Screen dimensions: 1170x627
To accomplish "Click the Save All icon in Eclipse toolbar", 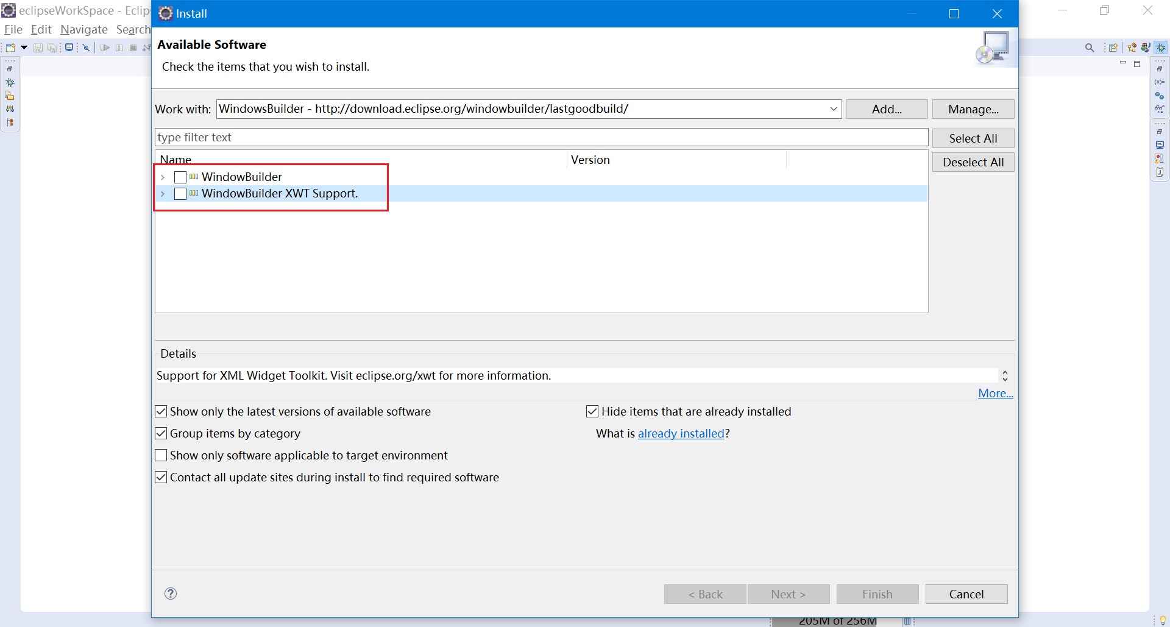I will coord(52,48).
